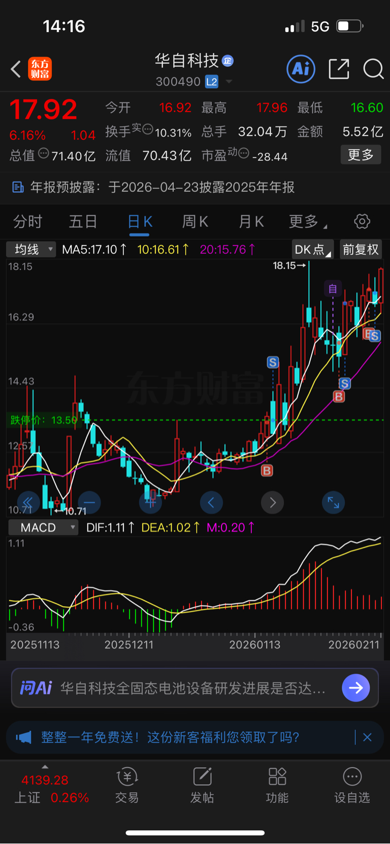
Task: Expand the stock code dropdown arrow
Action: tap(229, 82)
